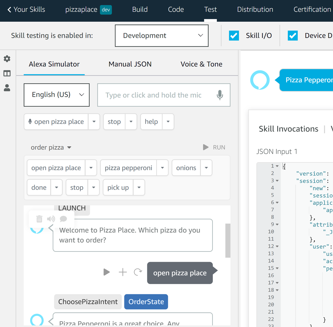Click the top stop utterance chip
This screenshot has height=327, width=333.
tap(114, 122)
